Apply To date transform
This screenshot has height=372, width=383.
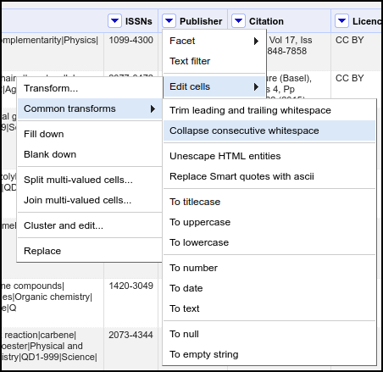269,288
